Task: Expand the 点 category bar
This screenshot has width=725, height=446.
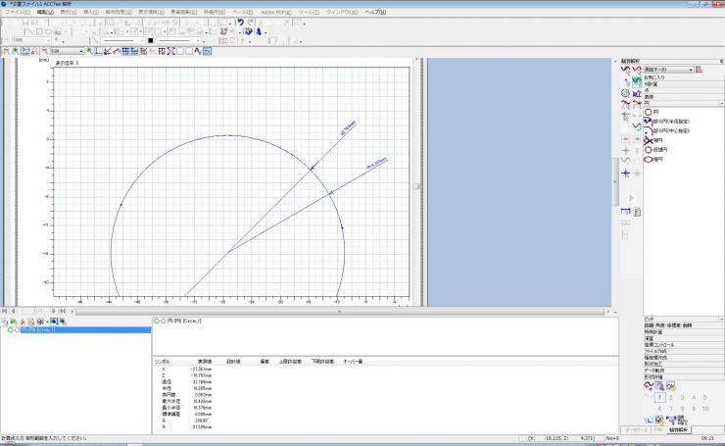Action: (684, 91)
